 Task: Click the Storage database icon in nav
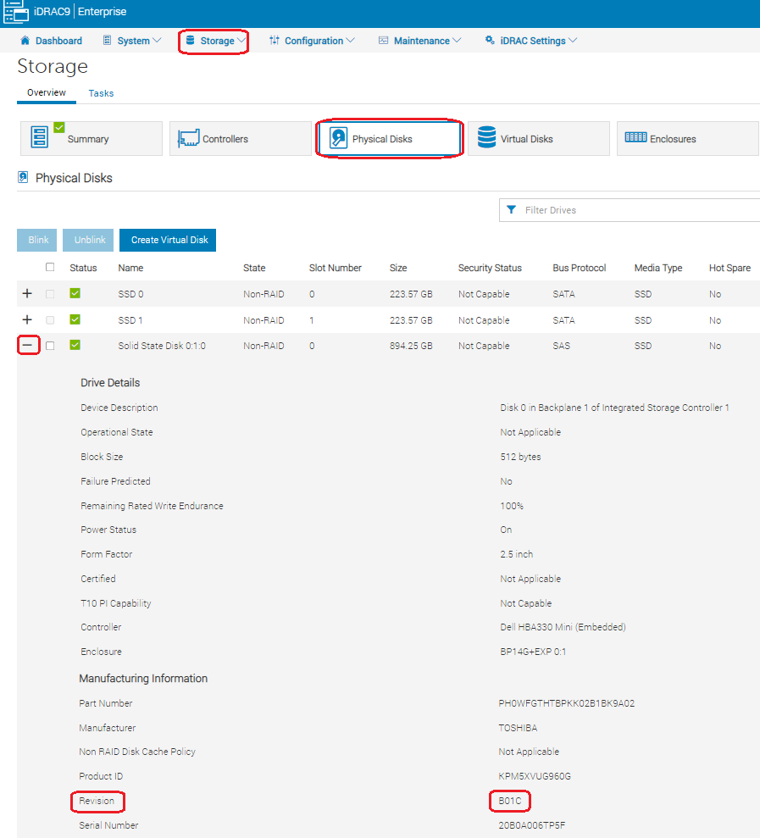point(191,40)
